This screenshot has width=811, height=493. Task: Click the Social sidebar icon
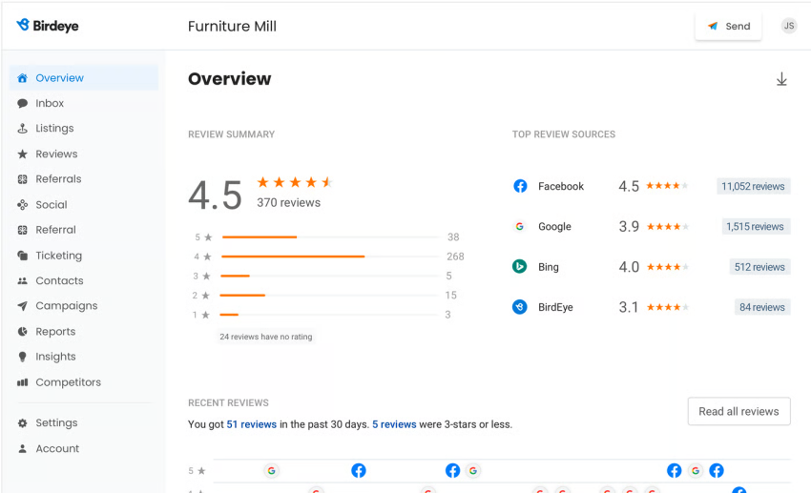[x=22, y=205]
